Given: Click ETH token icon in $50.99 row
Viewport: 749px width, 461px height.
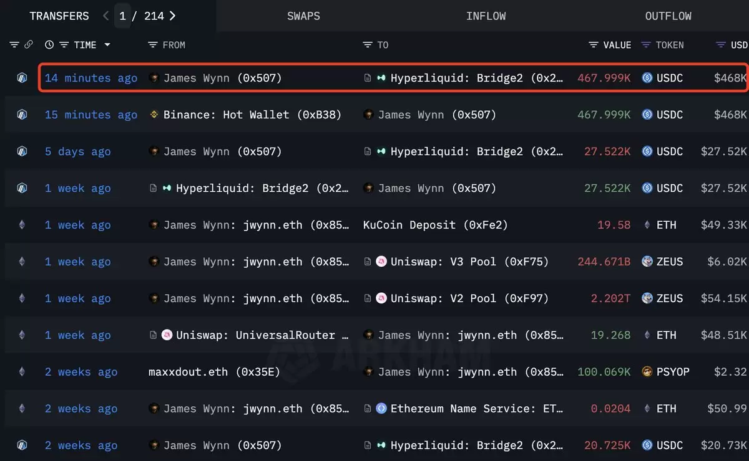Looking at the screenshot, I should click(x=647, y=409).
